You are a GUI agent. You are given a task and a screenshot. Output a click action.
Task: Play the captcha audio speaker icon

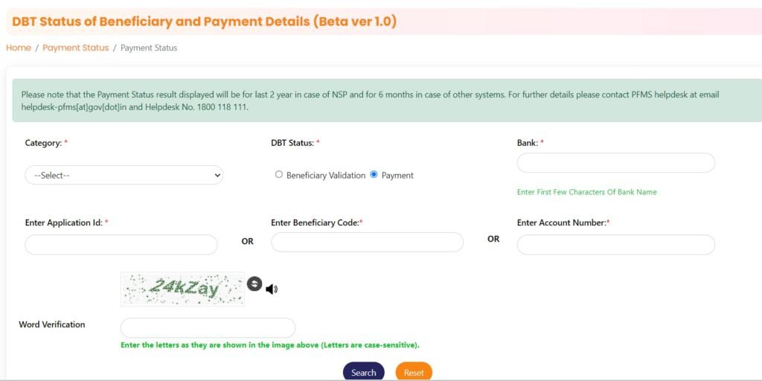(x=272, y=289)
